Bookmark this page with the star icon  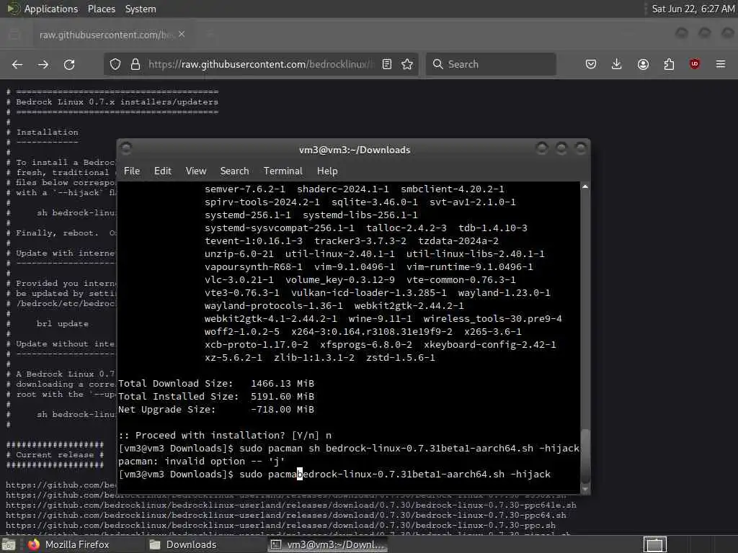(x=408, y=64)
